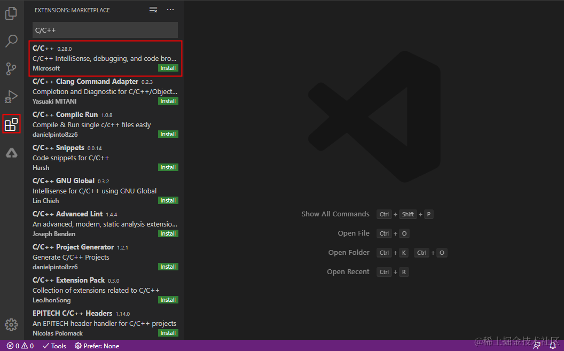The image size is (564, 351).
Task: Select the C/C++ Extension Pack title
Action: [68, 280]
